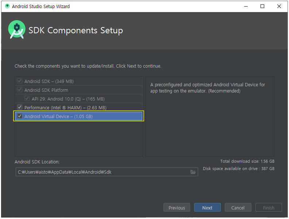
Task: Click the Disk space available on drive text
Action: coord(239,169)
